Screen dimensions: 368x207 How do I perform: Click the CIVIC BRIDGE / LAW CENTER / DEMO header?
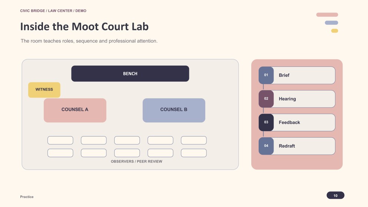pyautogui.click(x=53, y=11)
